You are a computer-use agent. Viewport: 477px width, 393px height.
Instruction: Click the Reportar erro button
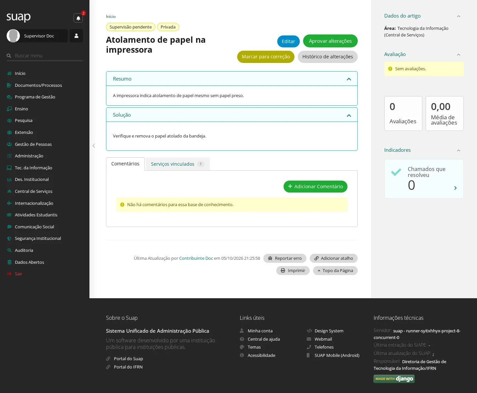pyautogui.click(x=285, y=258)
